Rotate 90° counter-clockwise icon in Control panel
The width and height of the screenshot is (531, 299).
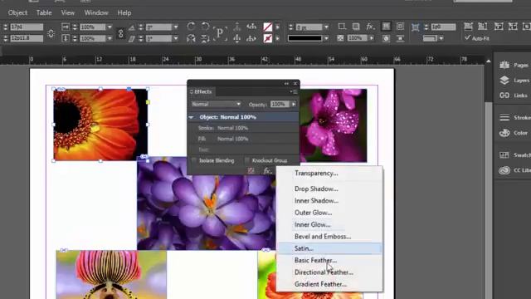205,27
